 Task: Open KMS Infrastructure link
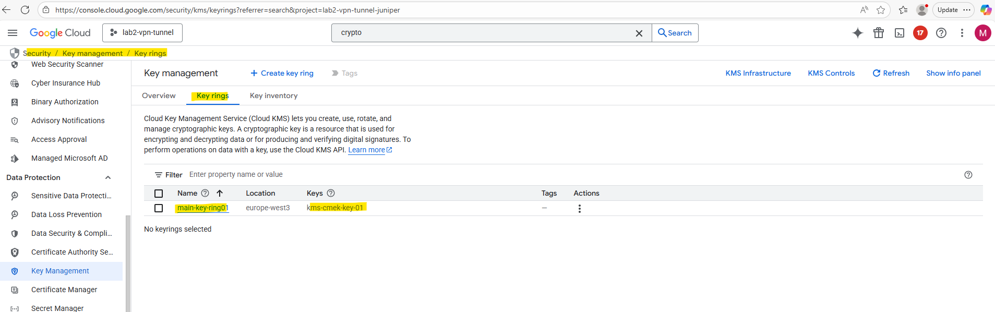point(758,73)
